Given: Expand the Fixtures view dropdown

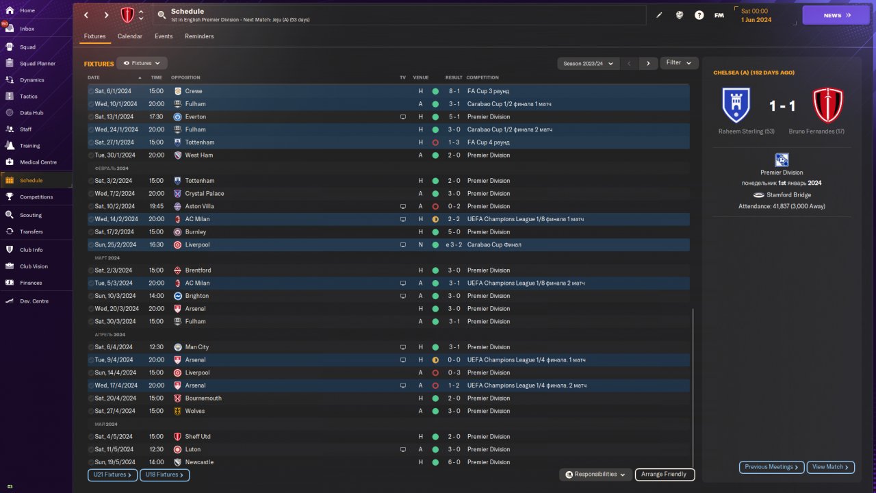Looking at the screenshot, I should [142, 63].
